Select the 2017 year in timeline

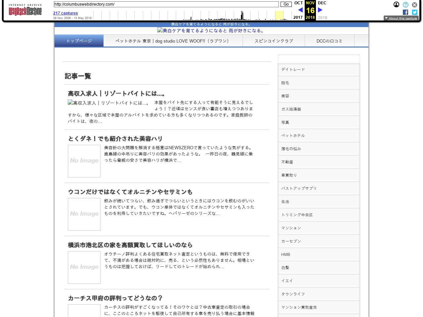click(298, 18)
